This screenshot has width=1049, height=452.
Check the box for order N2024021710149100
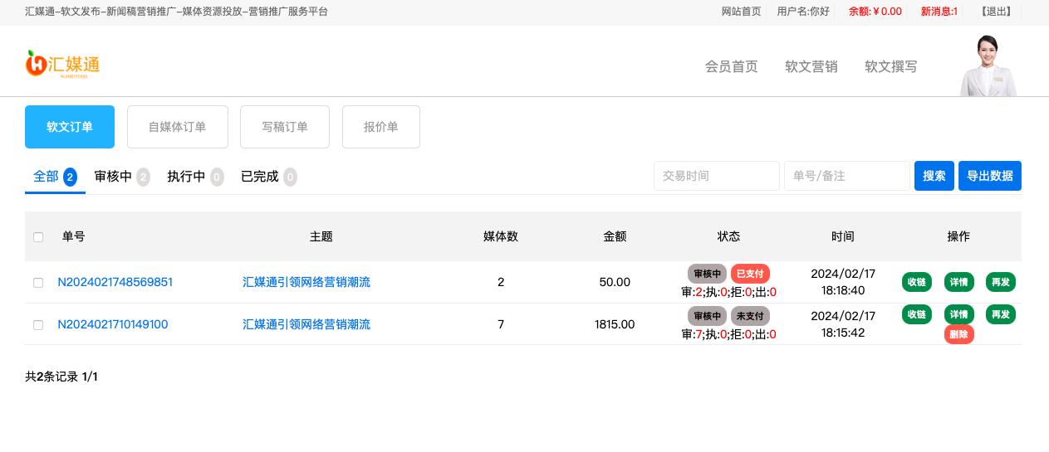tap(38, 325)
